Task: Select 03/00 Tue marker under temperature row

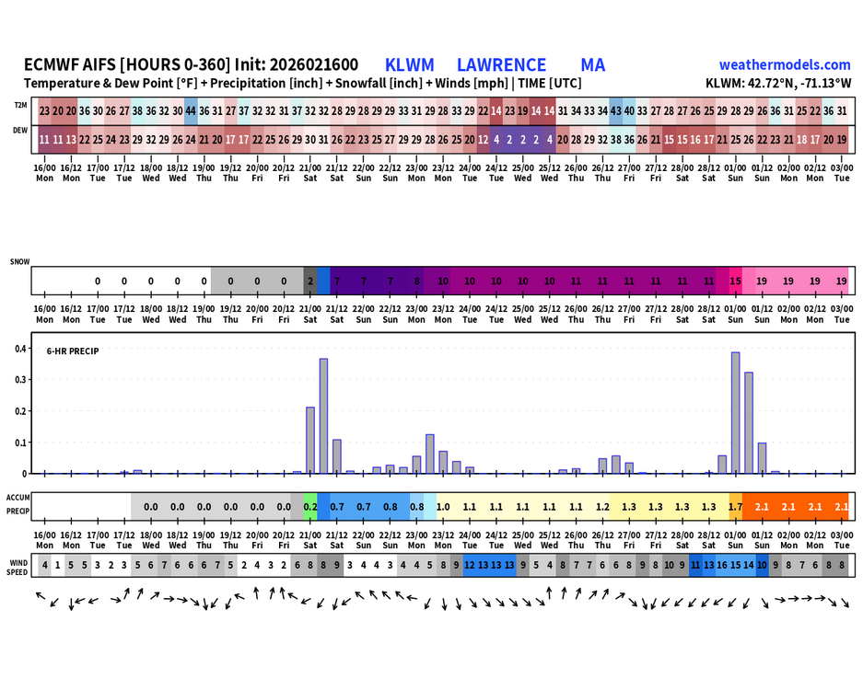Action: click(x=842, y=172)
